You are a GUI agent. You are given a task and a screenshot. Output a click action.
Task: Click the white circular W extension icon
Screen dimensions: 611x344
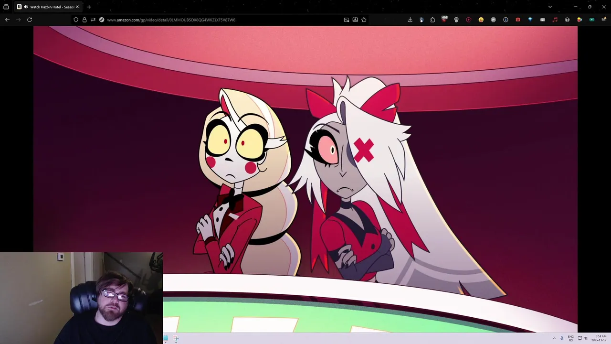(x=567, y=20)
